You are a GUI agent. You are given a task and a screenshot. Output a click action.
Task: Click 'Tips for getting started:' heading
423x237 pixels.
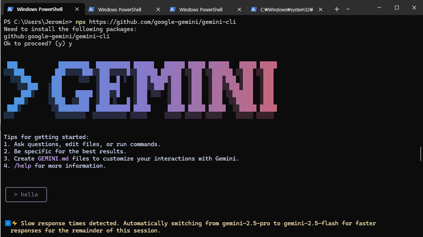46,137
